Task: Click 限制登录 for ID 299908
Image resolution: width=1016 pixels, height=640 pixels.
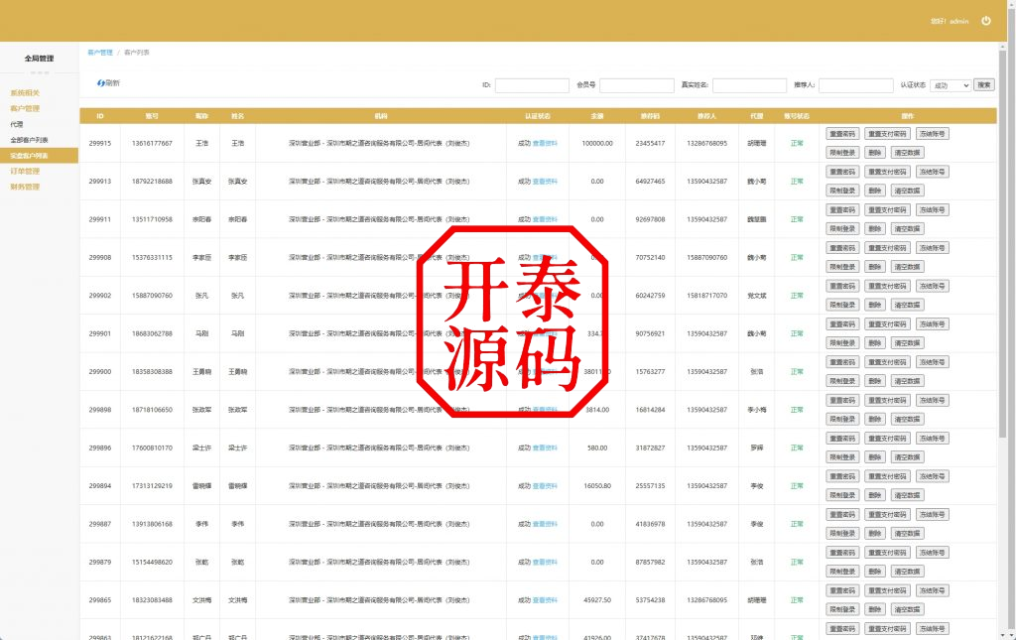Action: tap(841, 267)
